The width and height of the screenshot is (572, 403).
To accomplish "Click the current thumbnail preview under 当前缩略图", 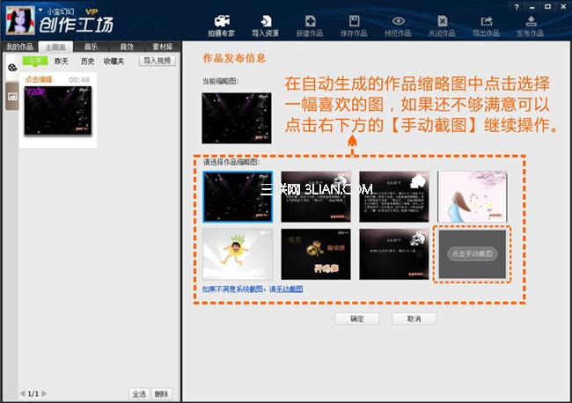I will pyautogui.click(x=237, y=118).
